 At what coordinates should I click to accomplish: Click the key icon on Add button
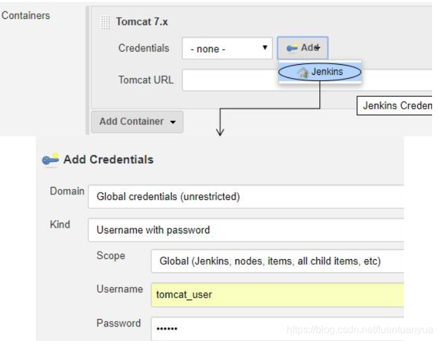(x=292, y=48)
